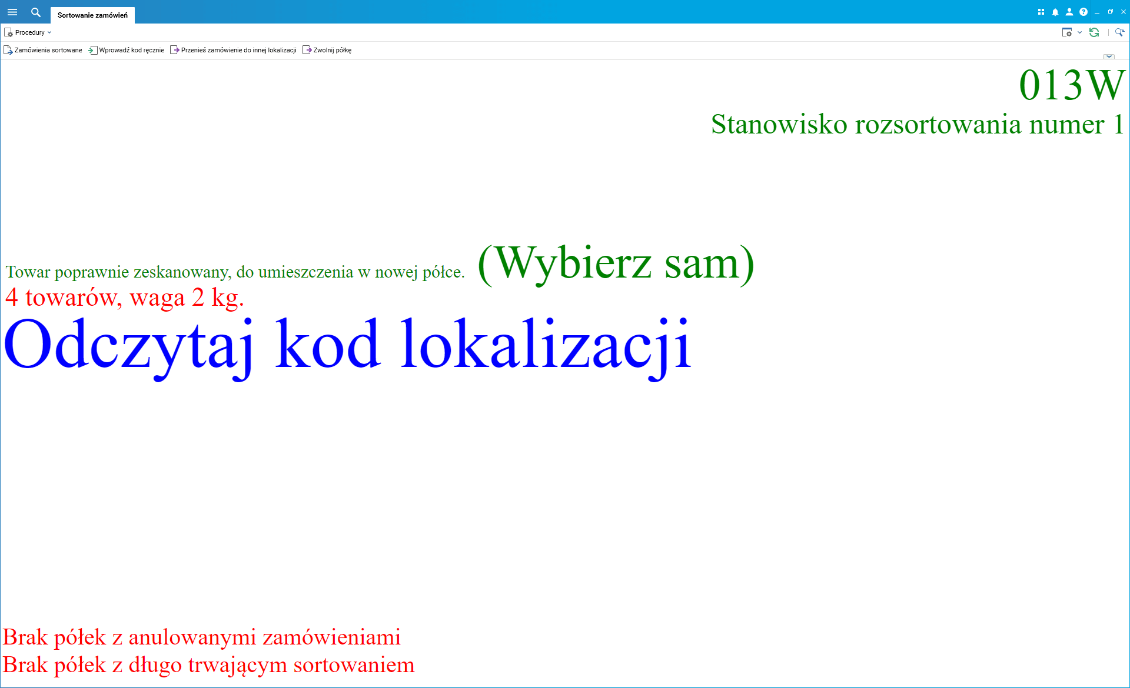Open the help question mark icon
Image resolution: width=1130 pixels, height=688 pixels.
coord(1084,12)
